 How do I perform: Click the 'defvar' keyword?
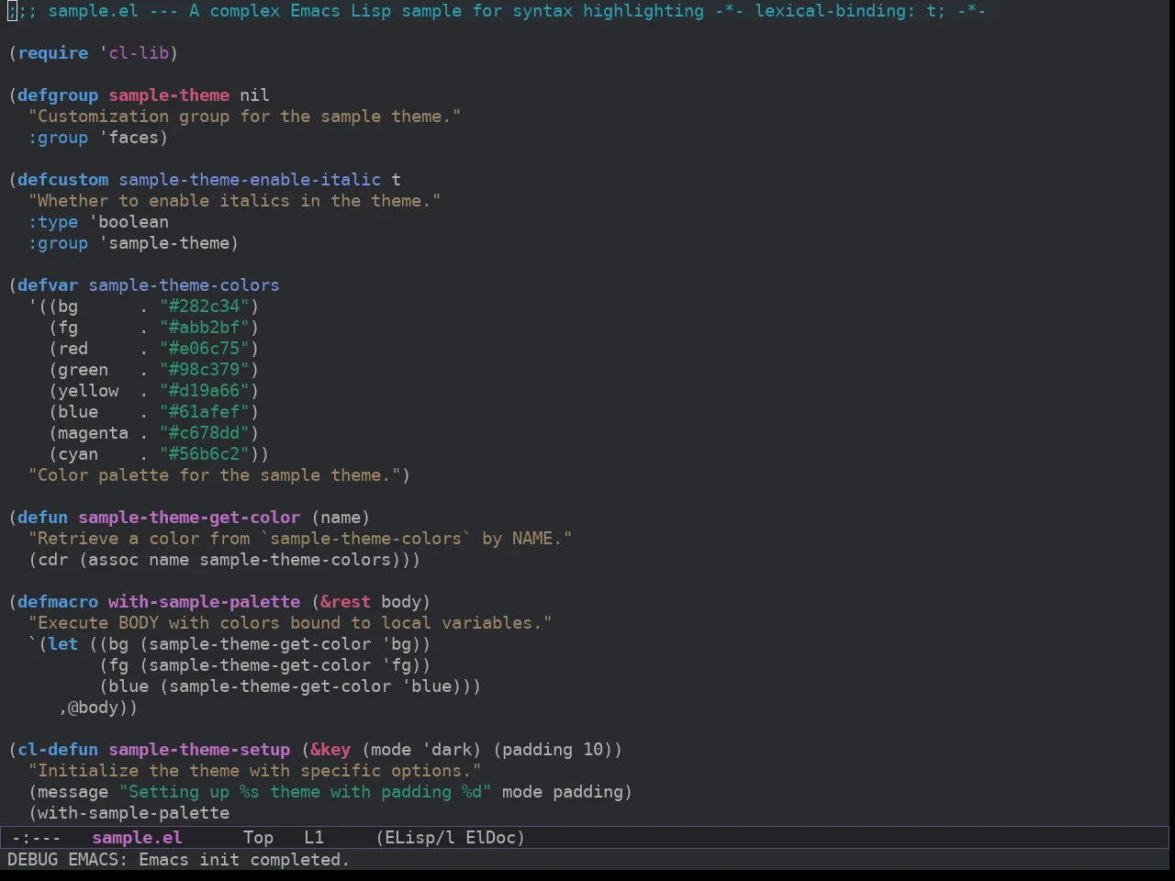tap(48, 285)
